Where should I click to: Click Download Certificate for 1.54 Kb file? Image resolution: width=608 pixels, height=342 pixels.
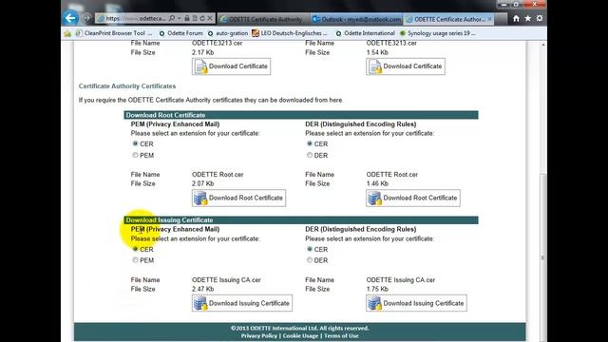[406, 66]
